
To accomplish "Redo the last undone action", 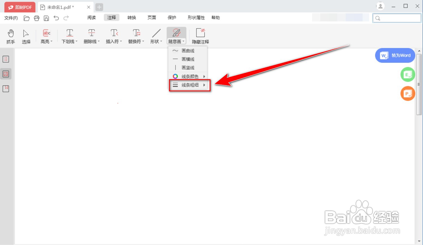I will [x=66, y=18].
